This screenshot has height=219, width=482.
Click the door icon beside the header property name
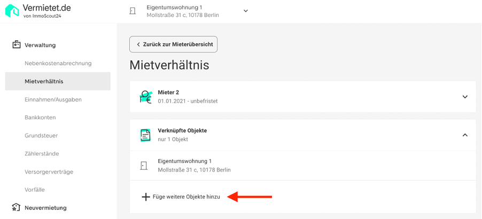point(133,11)
